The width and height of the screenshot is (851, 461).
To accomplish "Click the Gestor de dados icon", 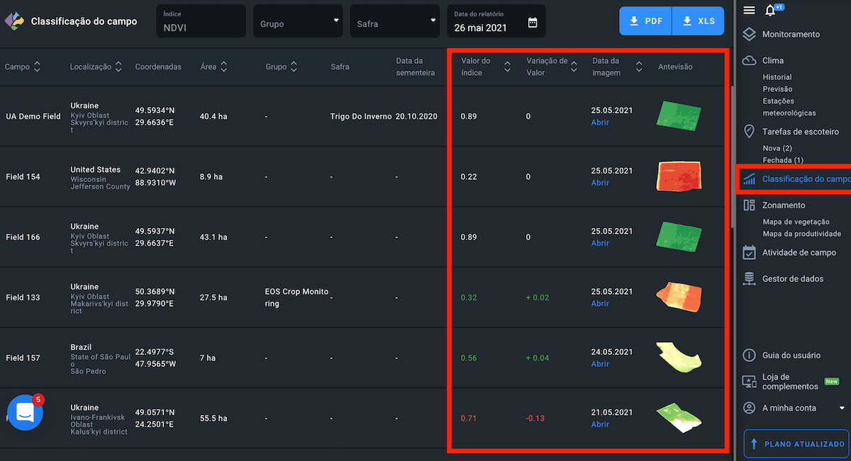I will [750, 279].
